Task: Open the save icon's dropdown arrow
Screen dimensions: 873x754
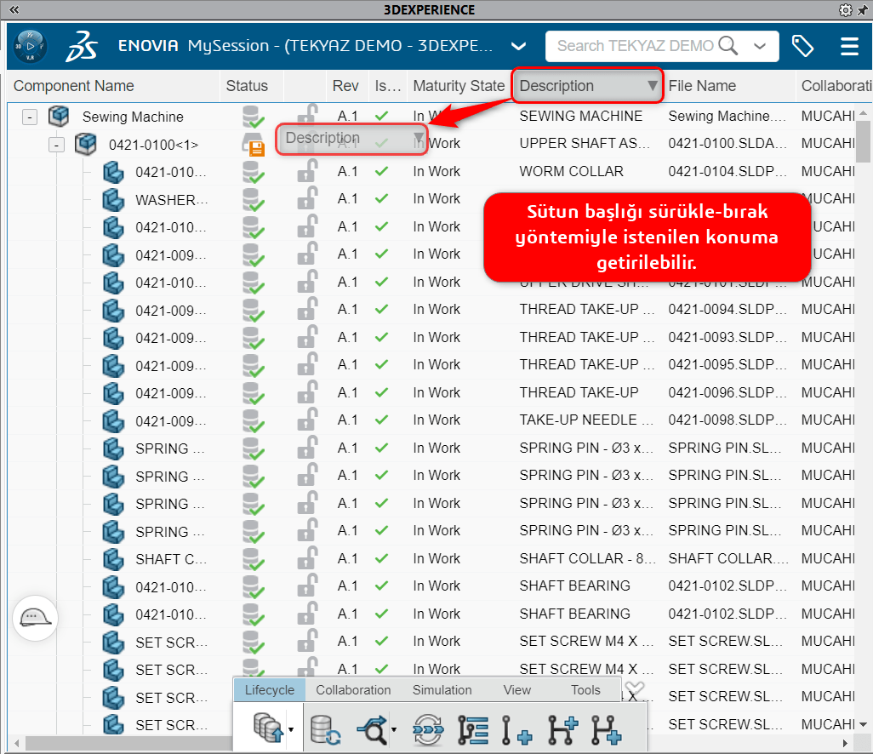Action: (291, 729)
